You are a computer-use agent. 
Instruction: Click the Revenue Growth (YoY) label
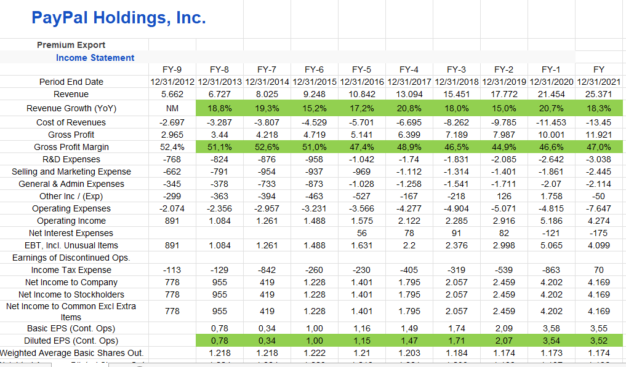[71, 109]
